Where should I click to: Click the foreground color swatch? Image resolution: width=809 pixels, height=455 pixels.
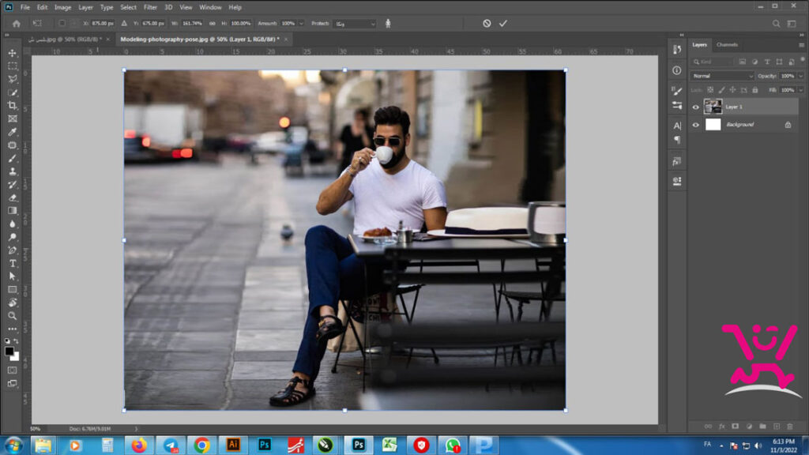point(9,352)
